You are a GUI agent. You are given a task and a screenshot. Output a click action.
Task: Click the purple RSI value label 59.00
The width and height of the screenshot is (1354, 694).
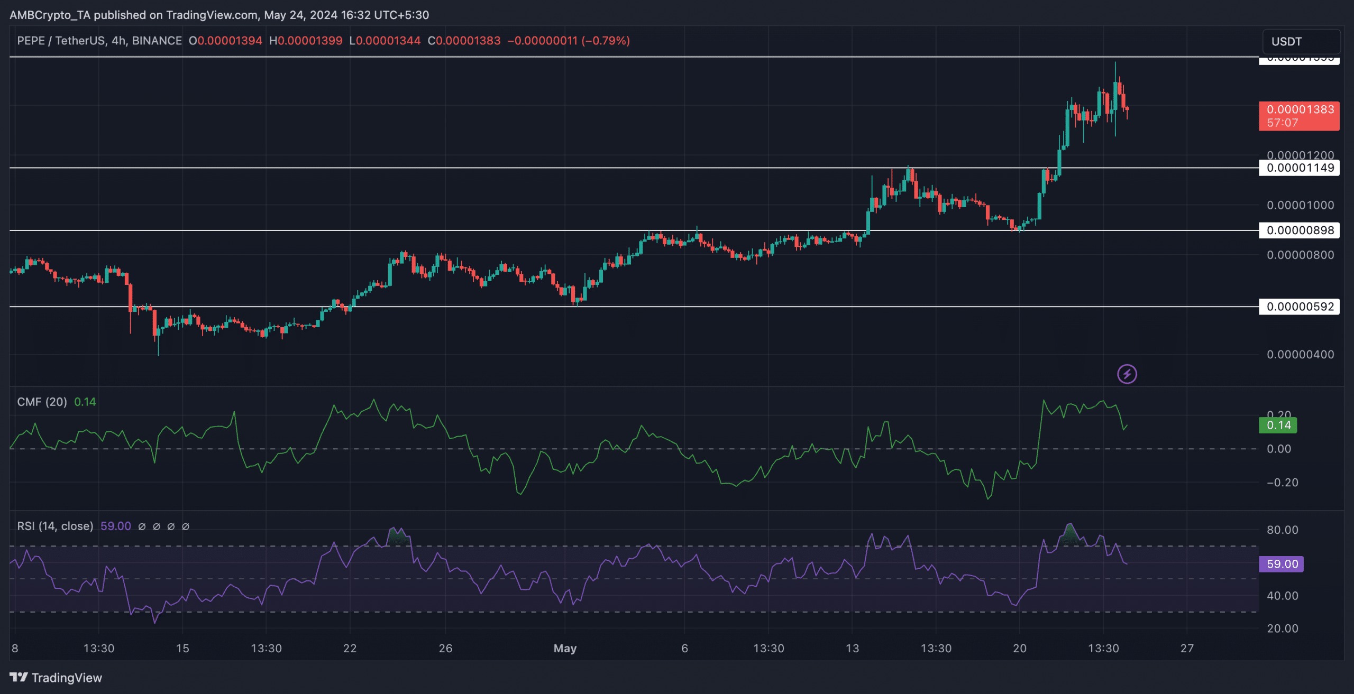[x=1282, y=564]
